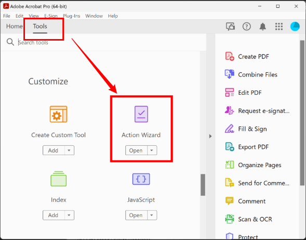This screenshot has height=240, width=306.
Task: Click Open button under JavaScript
Action: 136,215
